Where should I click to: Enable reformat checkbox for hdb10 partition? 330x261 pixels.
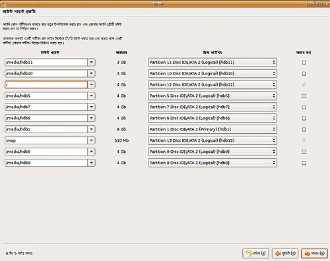[x=304, y=73]
